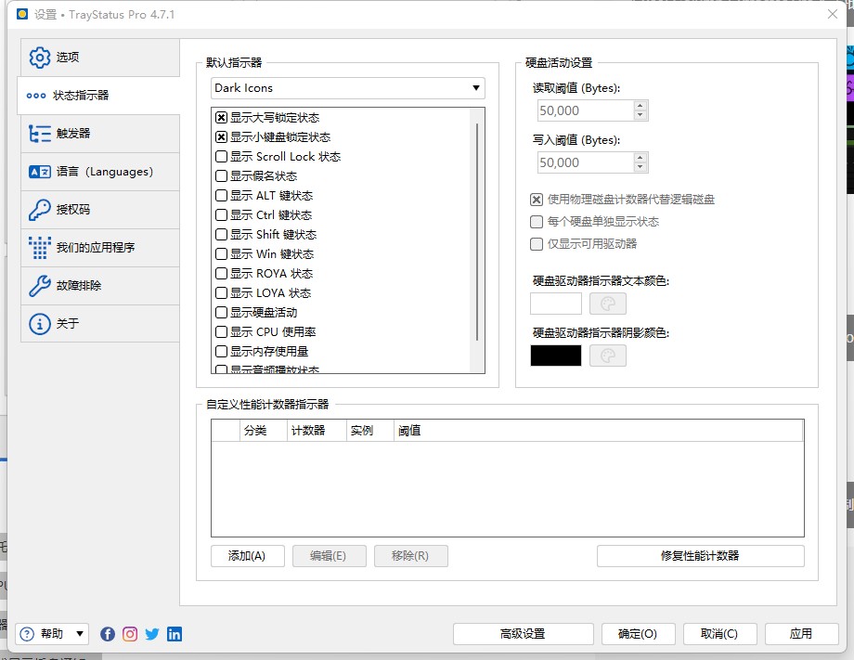Click the dotted grid icon for 我们的应用程序
The image size is (854, 660).
click(x=39, y=248)
